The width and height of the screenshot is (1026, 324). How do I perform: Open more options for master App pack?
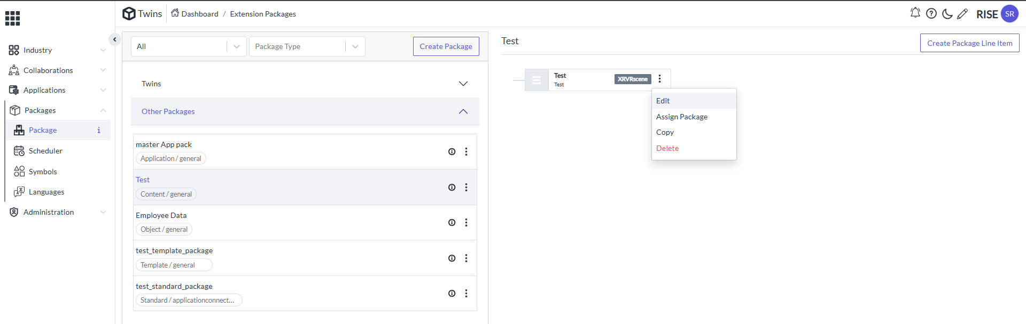tap(466, 152)
